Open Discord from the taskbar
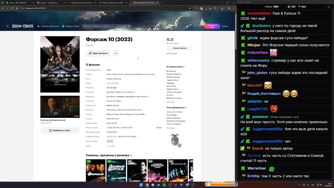This screenshot has height=188, width=334. (153, 185)
